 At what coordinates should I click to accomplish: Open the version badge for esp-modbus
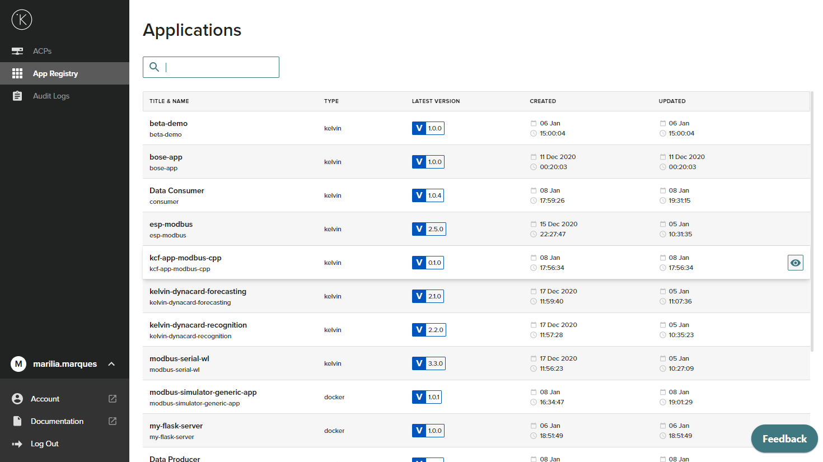pos(429,228)
